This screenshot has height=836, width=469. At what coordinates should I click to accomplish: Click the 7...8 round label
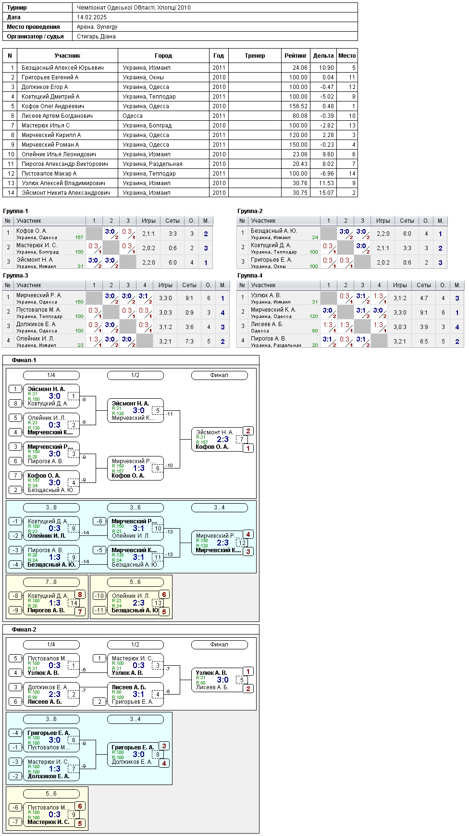pos(51,582)
